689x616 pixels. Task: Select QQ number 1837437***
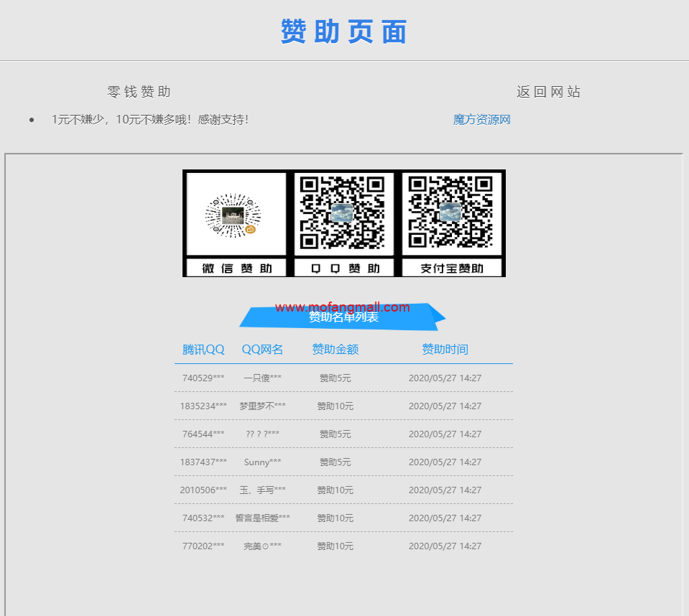(x=203, y=462)
